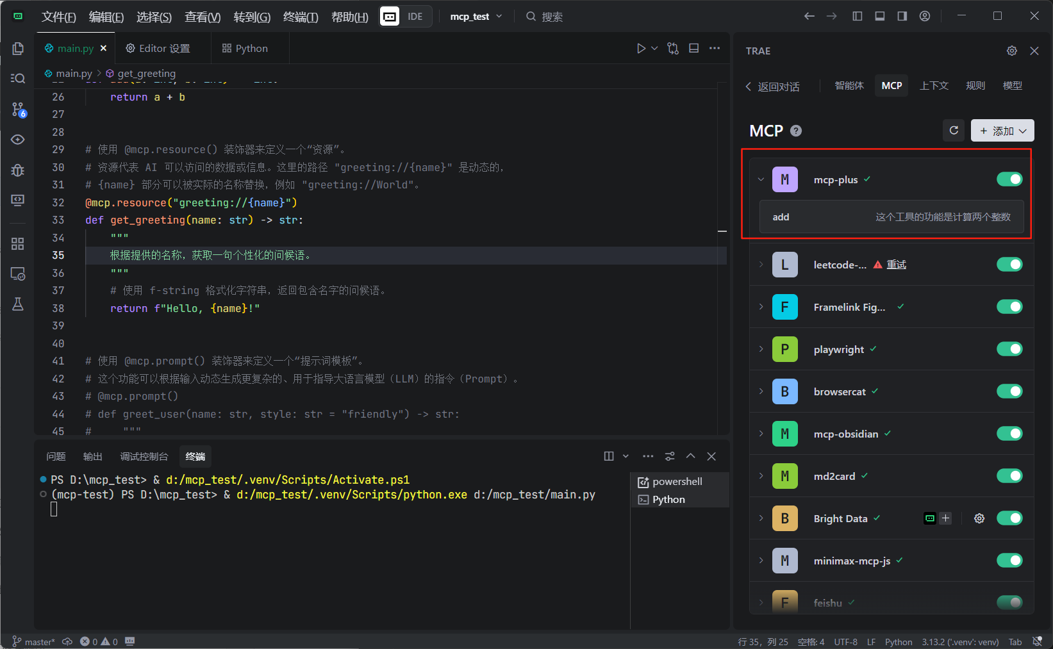Open the TRAE panel settings gear
The image size is (1053, 649).
pos(1012,51)
